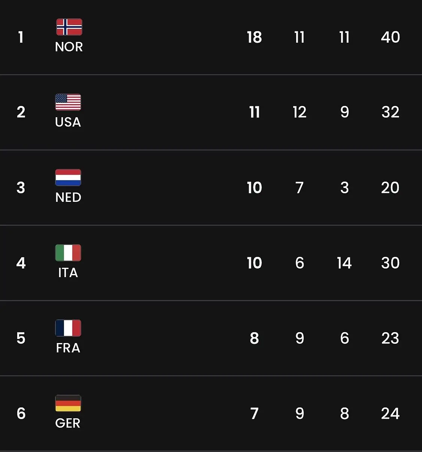Image resolution: width=422 pixels, height=452 pixels.
Task: Click the Germany flag icon
Action: (x=68, y=403)
